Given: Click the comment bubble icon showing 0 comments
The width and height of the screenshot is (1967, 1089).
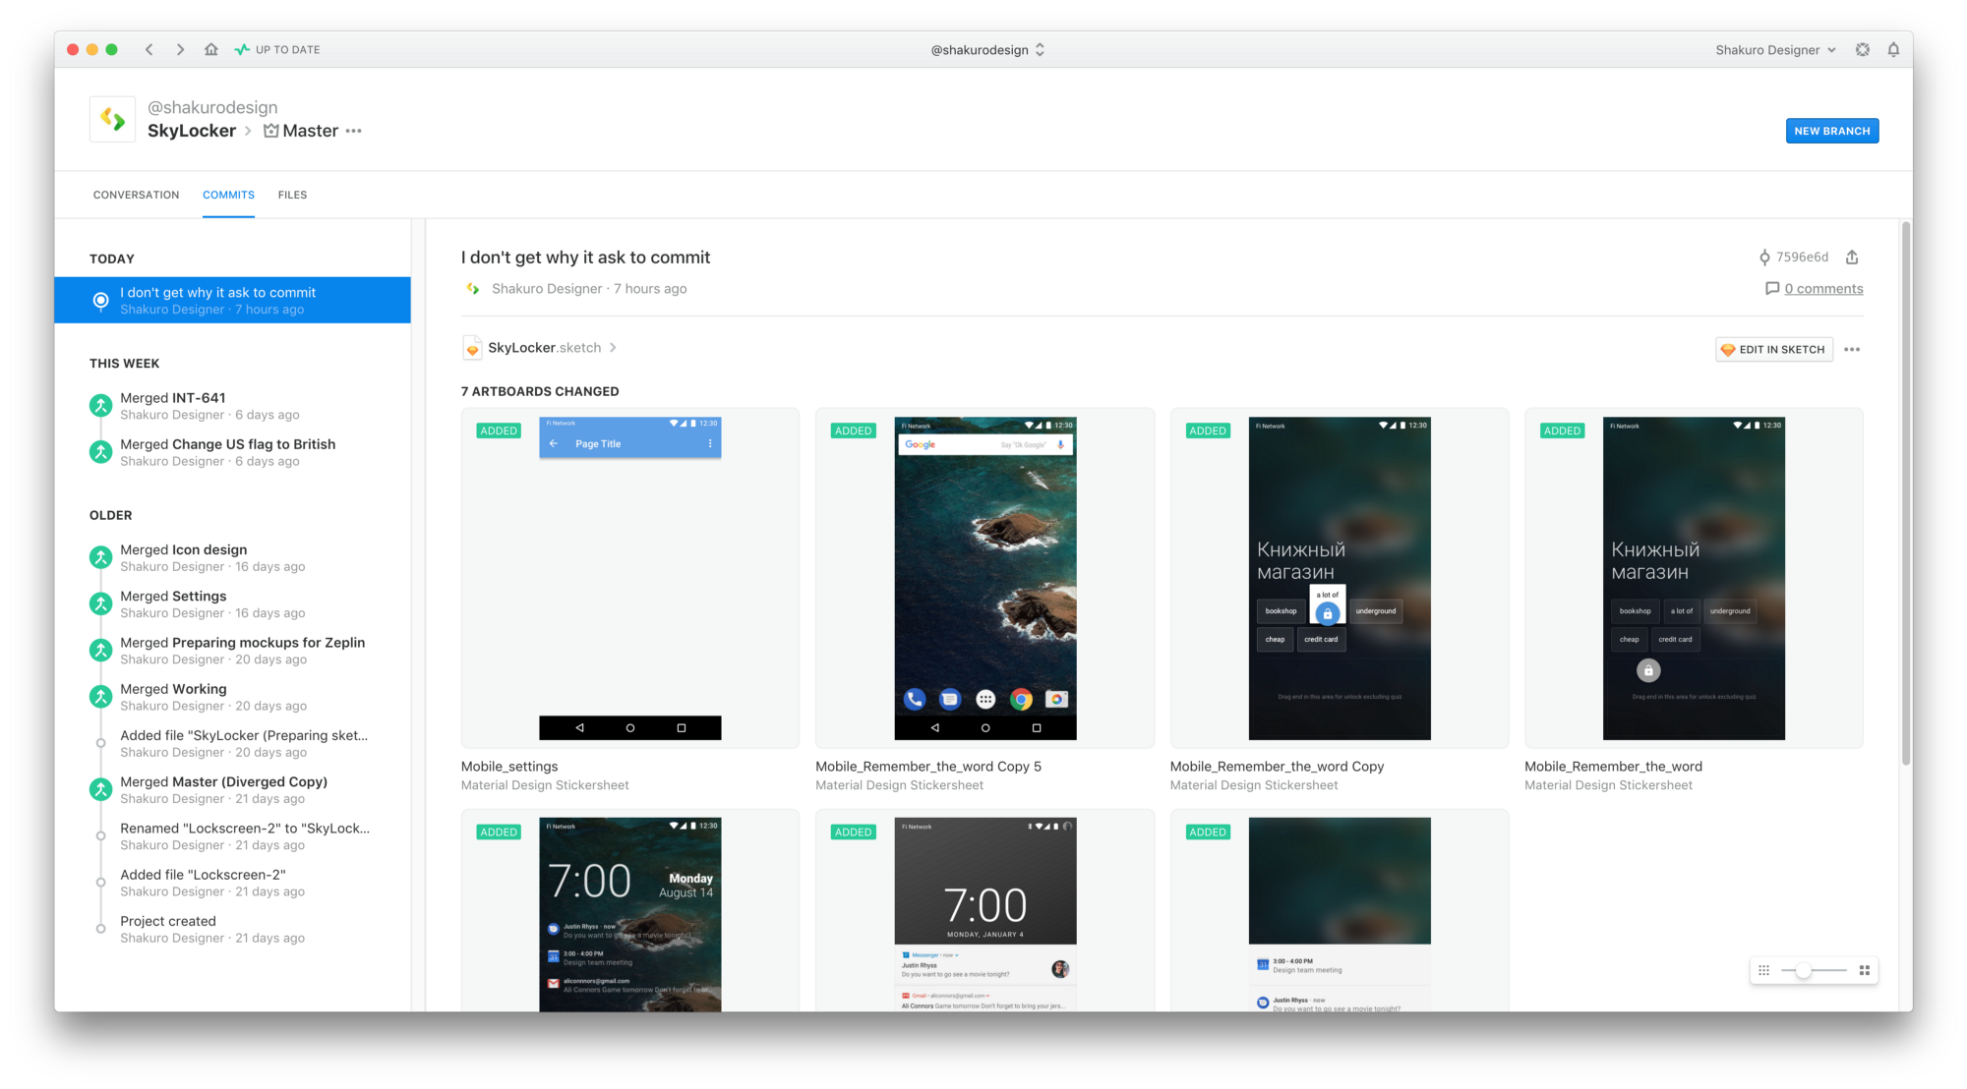Looking at the screenshot, I should click(x=1769, y=288).
